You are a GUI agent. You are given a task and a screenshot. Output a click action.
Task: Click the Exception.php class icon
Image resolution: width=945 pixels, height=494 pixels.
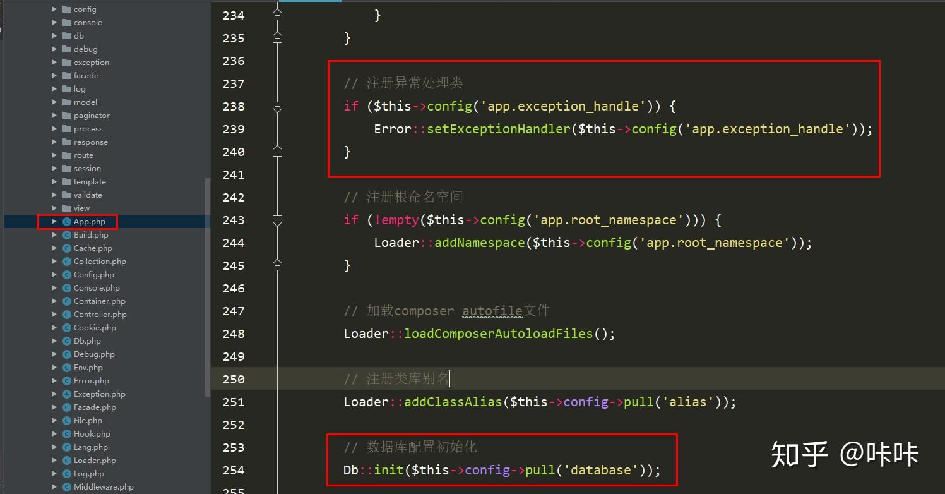pyautogui.click(x=68, y=394)
